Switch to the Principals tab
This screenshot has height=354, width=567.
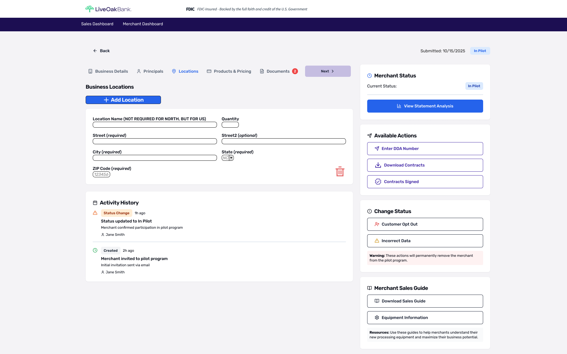(x=150, y=71)
